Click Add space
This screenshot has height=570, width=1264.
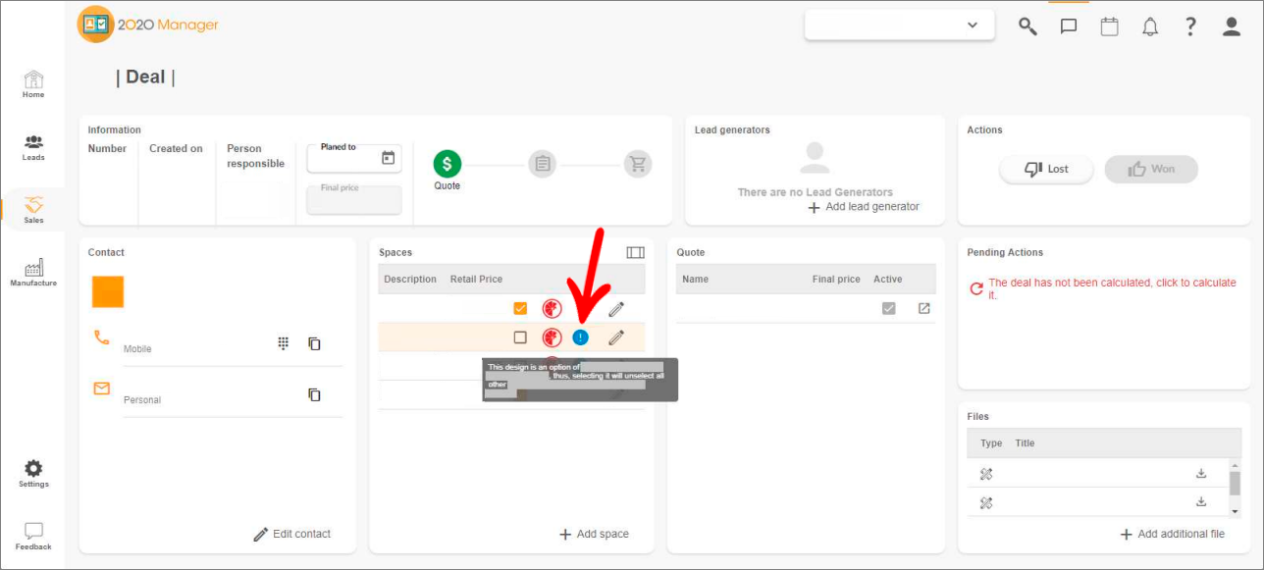[594, 534]
